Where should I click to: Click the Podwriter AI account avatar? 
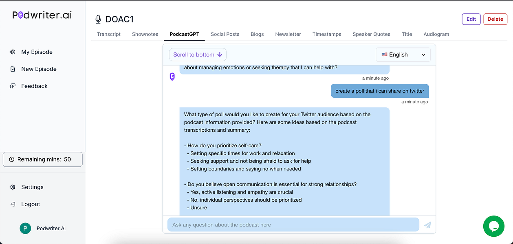click(x=25, y=228)
